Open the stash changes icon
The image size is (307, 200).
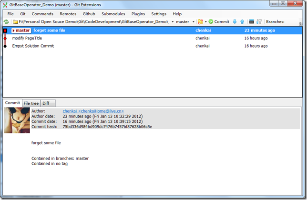click(200, 21)
